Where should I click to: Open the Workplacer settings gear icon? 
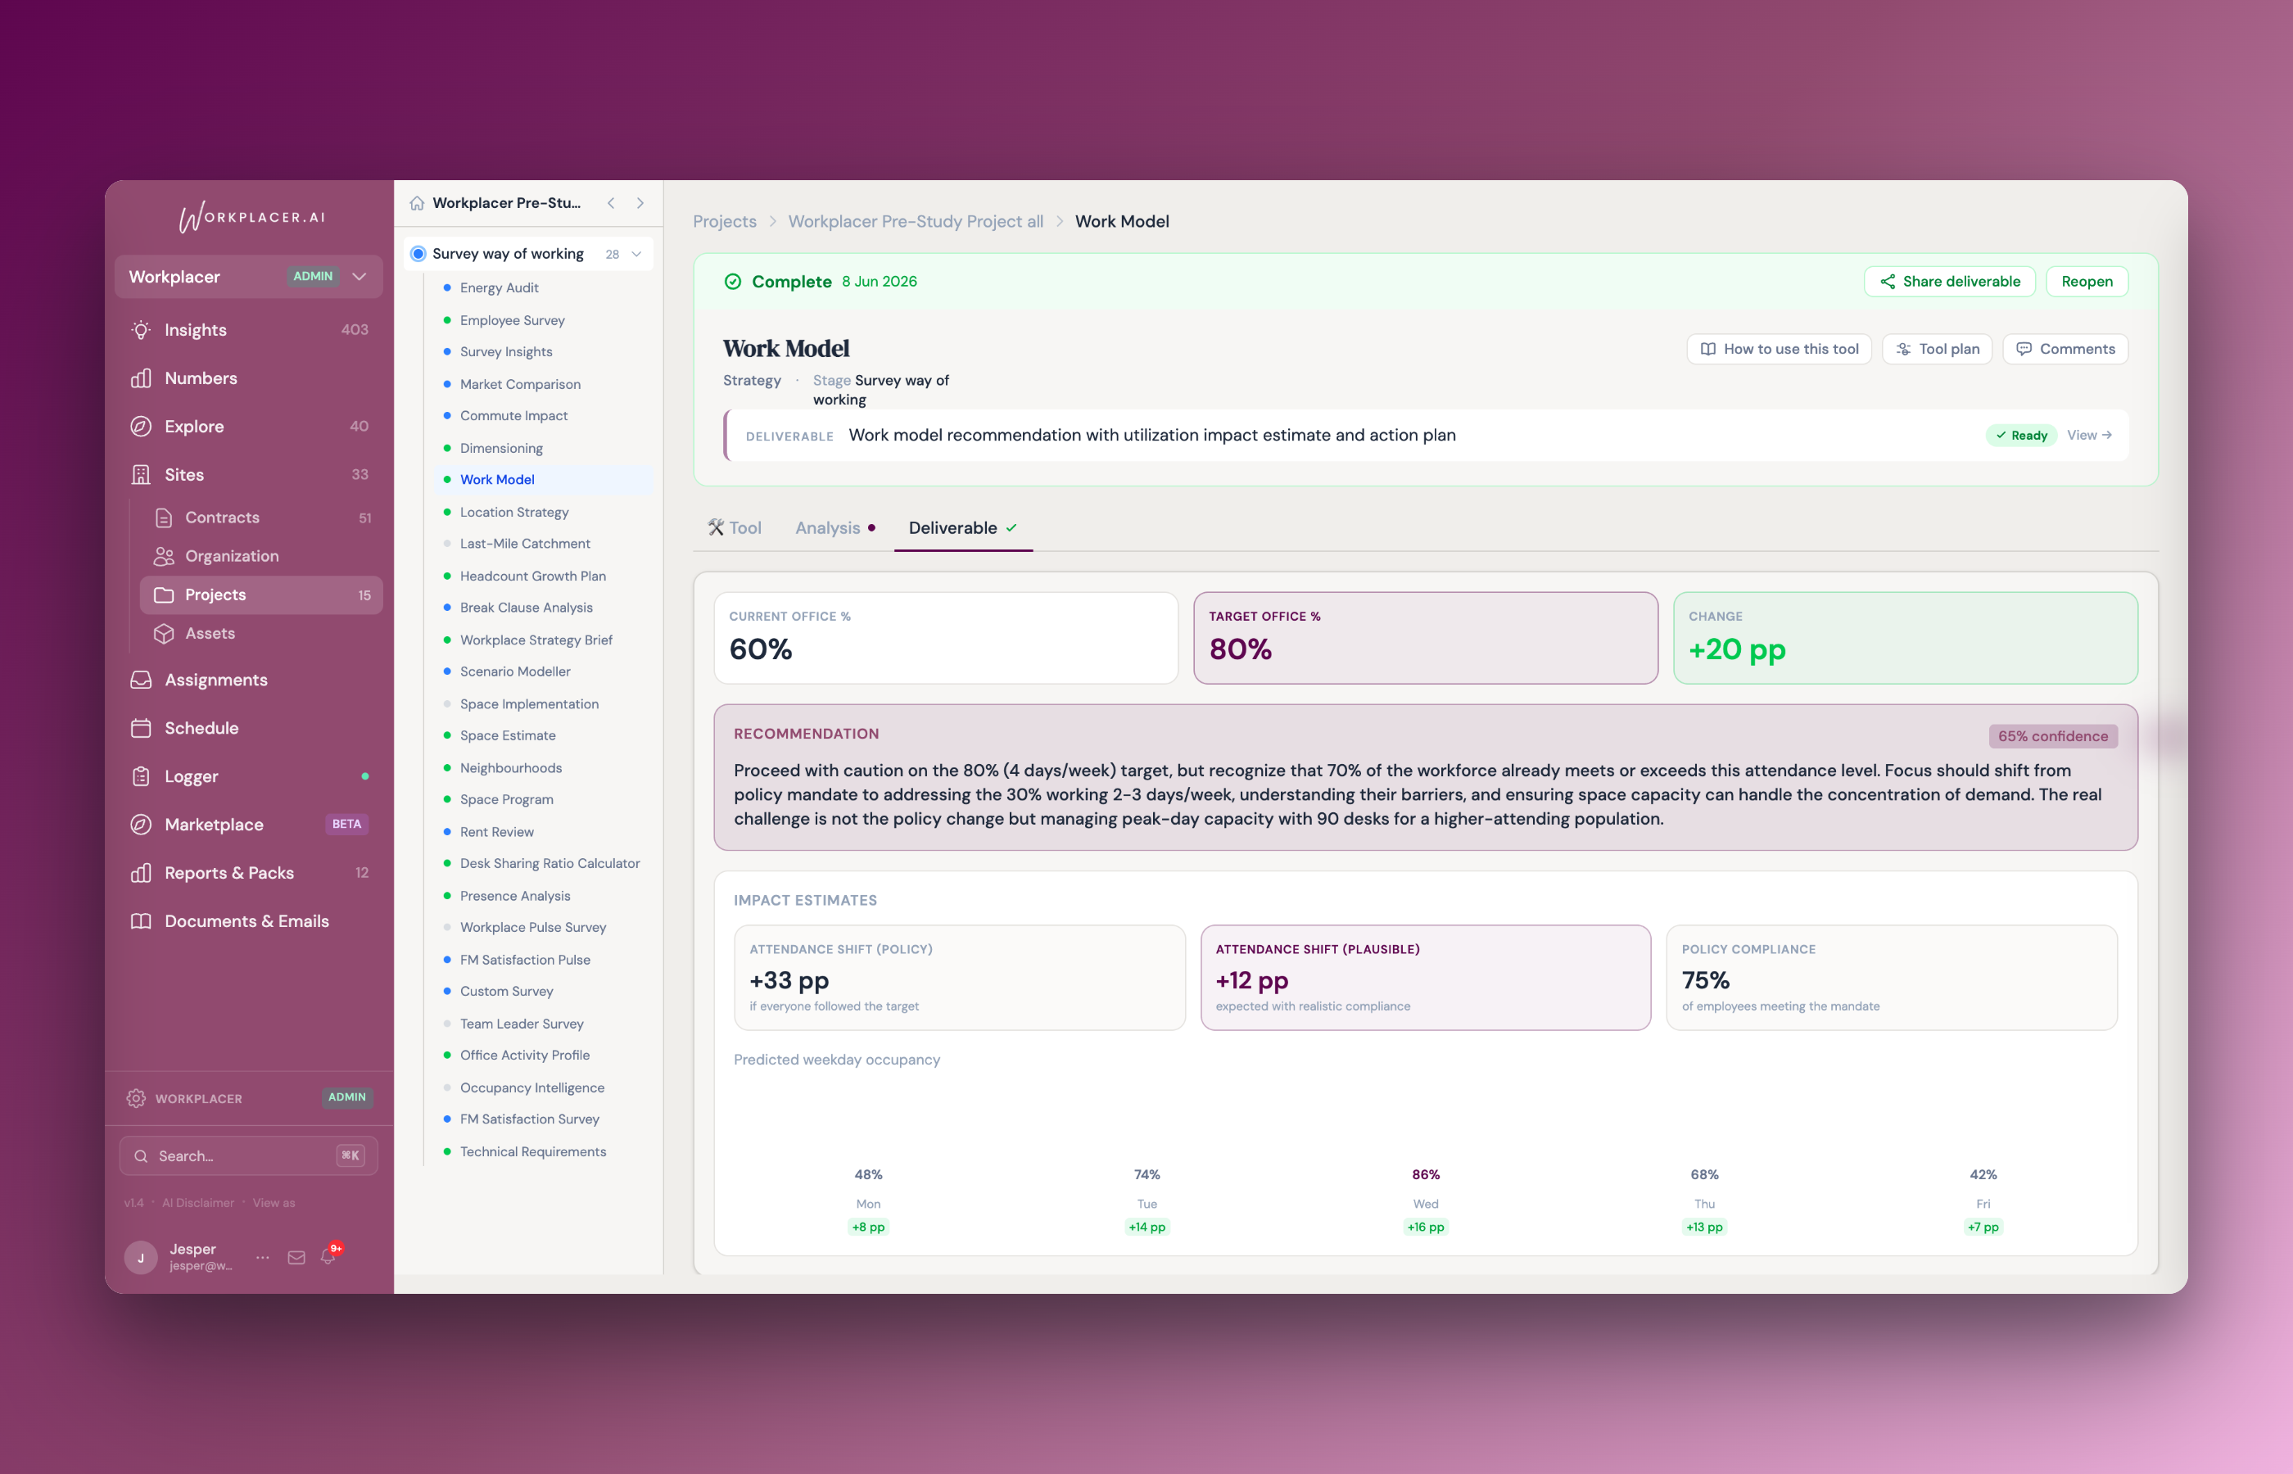(x=136, y=1098)
